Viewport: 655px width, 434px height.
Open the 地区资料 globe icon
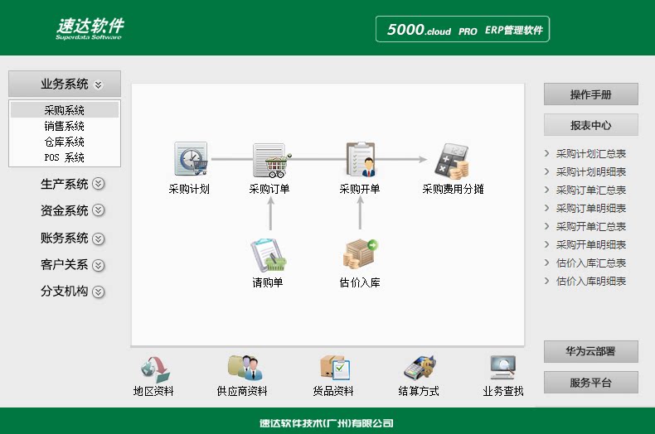[154, 369]
